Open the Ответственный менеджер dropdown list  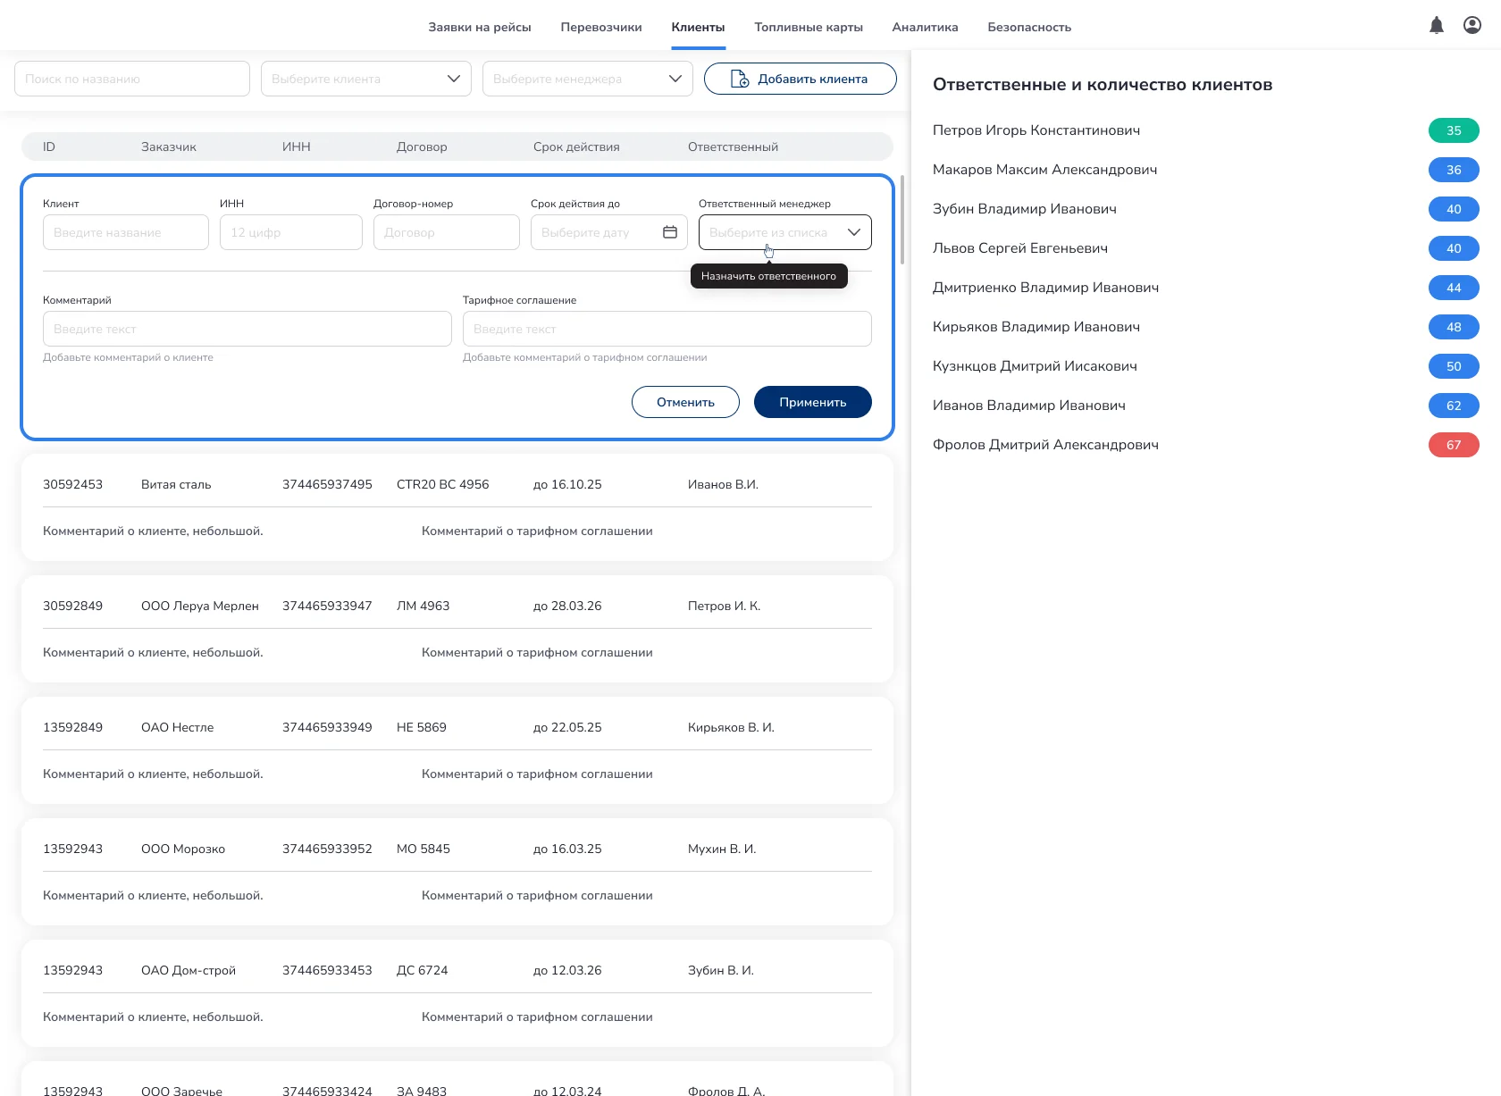point(785,232)
